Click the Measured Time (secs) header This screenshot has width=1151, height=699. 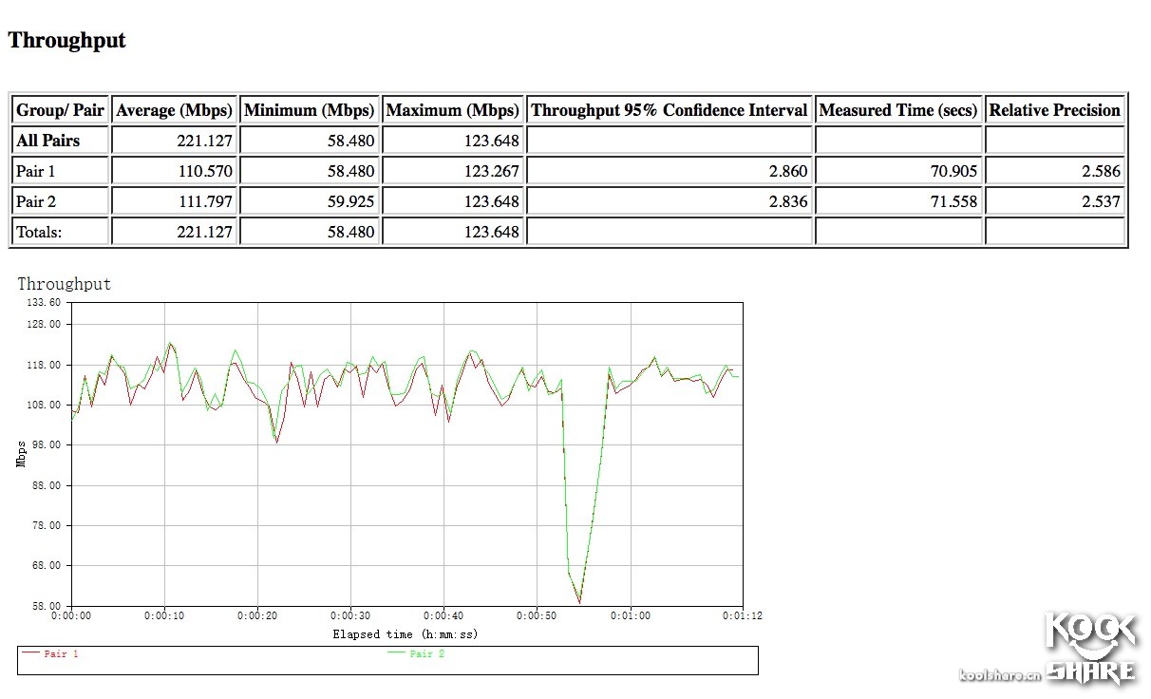pos(897,110)
